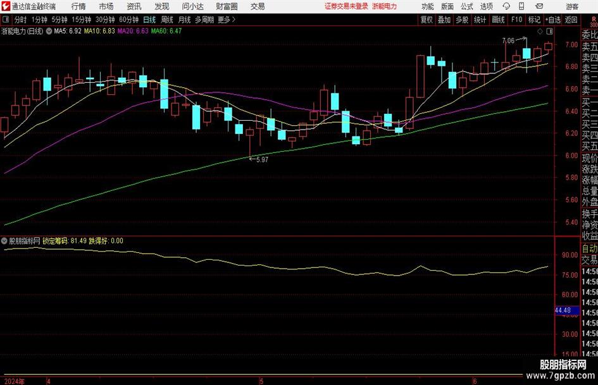Click the 多股 multi-stock button
Viewport: 598px width, 385px height.
tap(462, 20)
